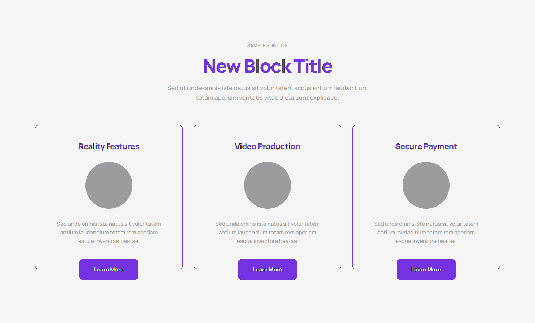The image size is (535, 323).
Task: Click the description text in Reality Features card
Action: 109,233
